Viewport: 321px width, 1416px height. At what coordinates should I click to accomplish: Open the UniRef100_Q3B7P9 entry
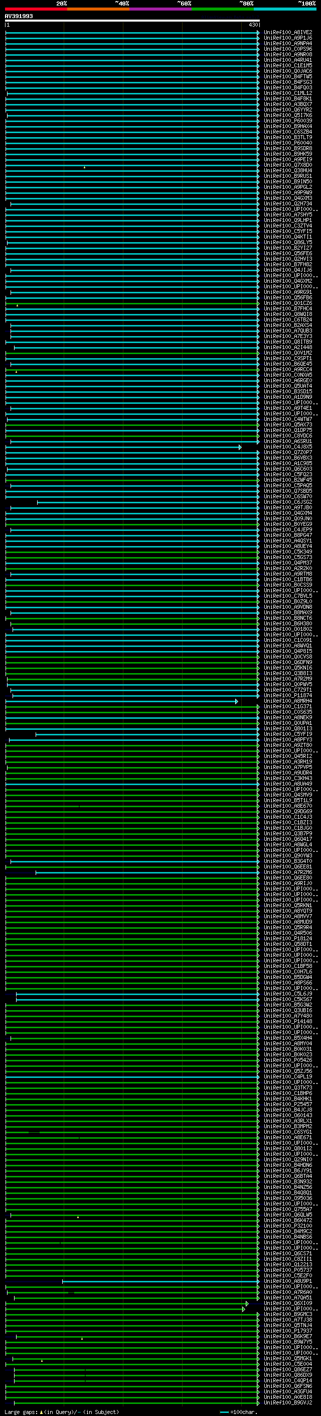tap(287, 833)
